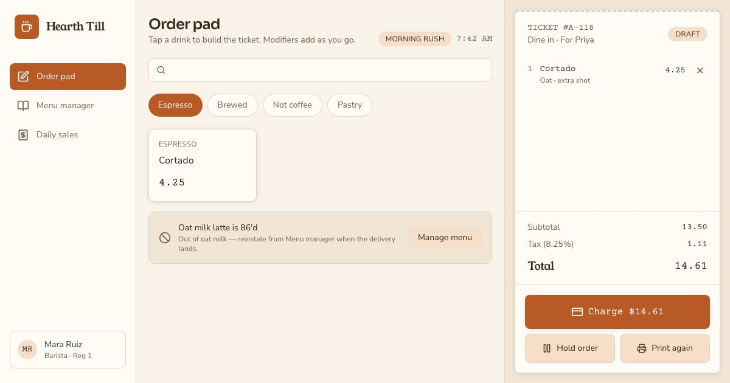Viewport: 730px width, 383px height.
Task: Click the Total 14.61 amount
Action: (691, 266)
